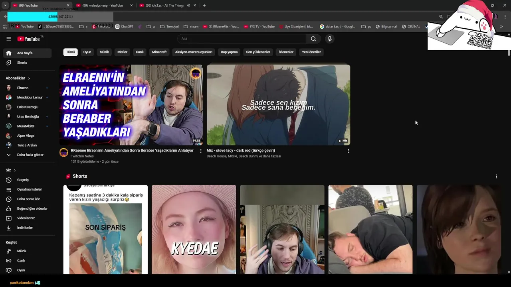Viewport: 511px width, 287px height.
Task: Open Alper Vlogs channel subscription
Action: [x=27, y=136]
